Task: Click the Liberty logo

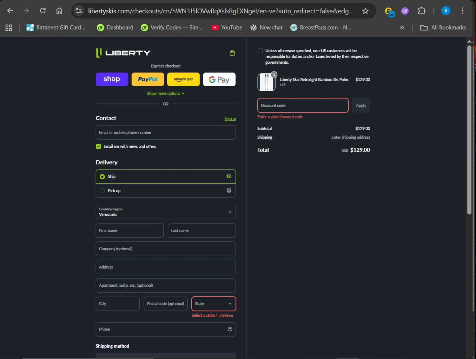Action: click(123, 53)
